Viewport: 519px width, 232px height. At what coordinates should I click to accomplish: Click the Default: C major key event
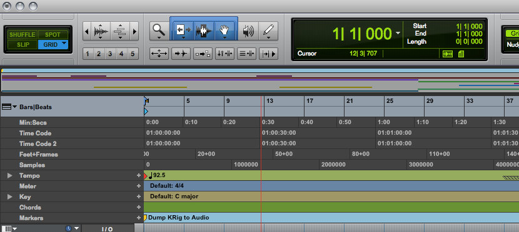(174, 196)
